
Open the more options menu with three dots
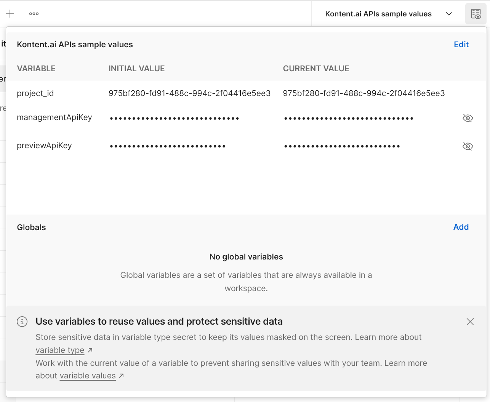[34, 13]
